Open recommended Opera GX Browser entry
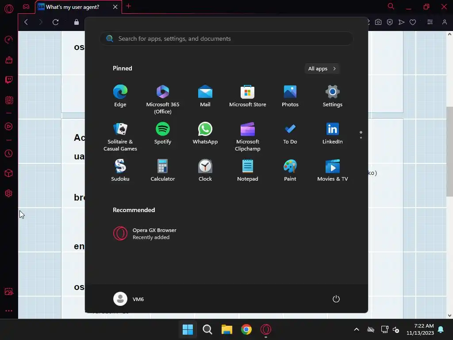This screenshot has width=453, height=340. coord(145,234)
